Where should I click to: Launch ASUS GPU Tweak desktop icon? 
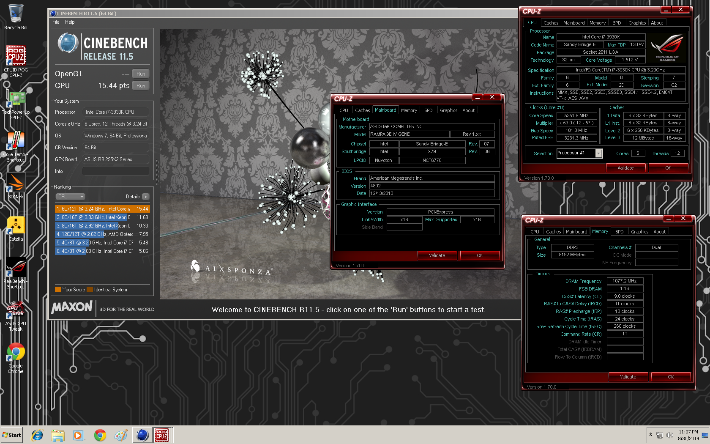pos(16,316)
